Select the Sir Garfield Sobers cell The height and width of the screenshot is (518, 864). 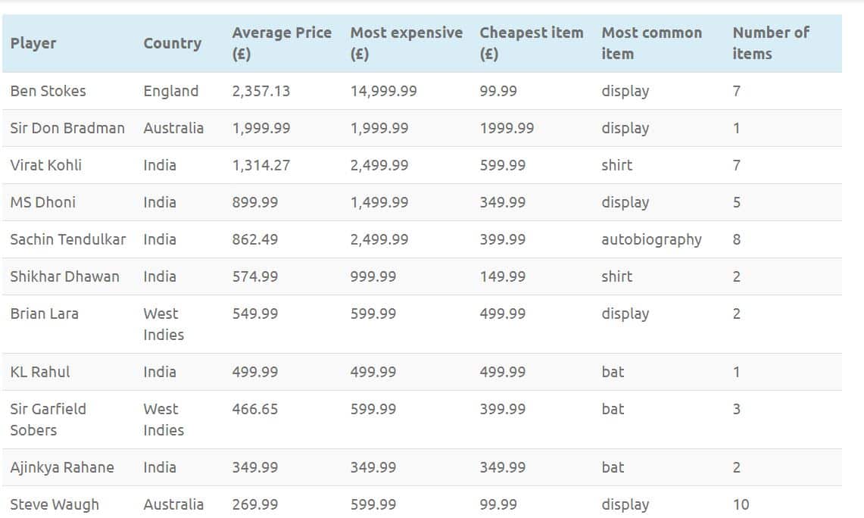pyautogui.click(x=48, y=420)
